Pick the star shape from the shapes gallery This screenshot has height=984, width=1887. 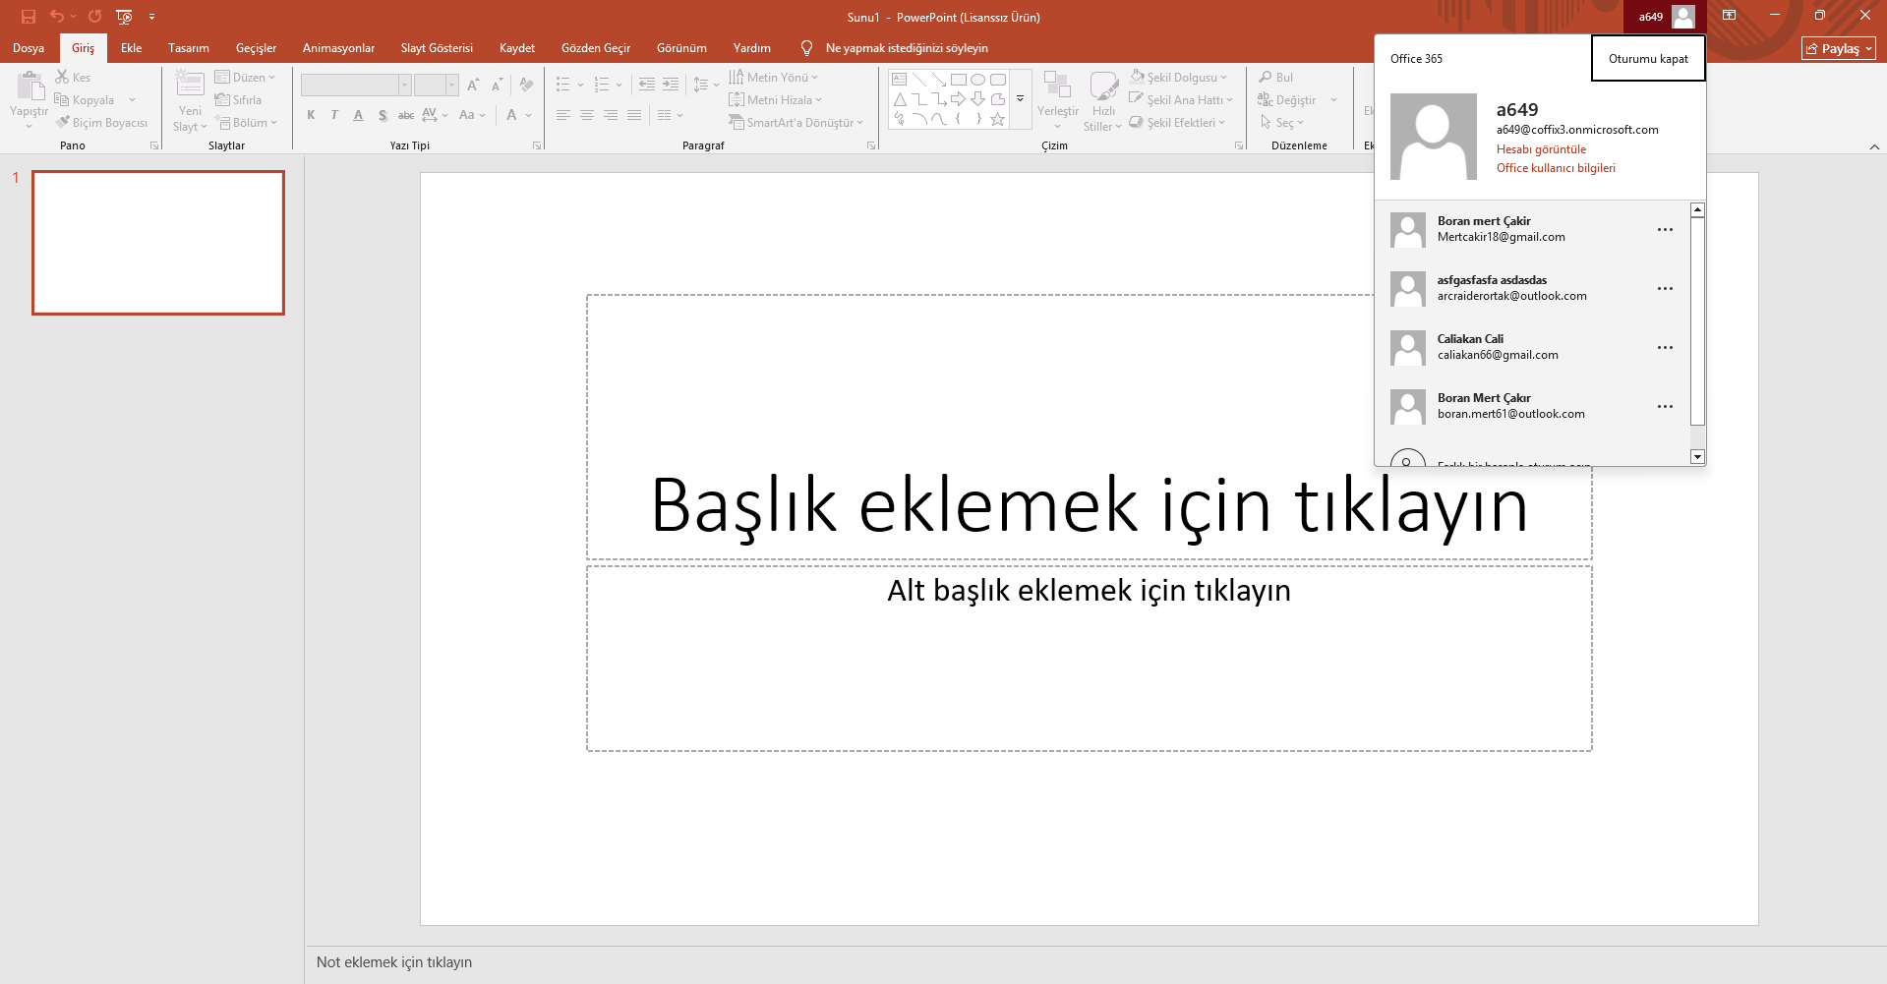pyautogui.click(x=997, y=119)
